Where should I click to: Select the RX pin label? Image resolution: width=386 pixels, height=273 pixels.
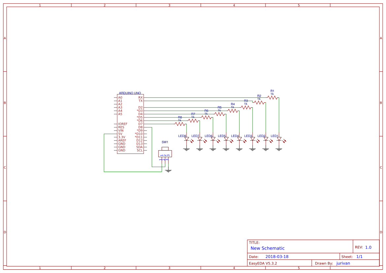click(x=140, y=97)
